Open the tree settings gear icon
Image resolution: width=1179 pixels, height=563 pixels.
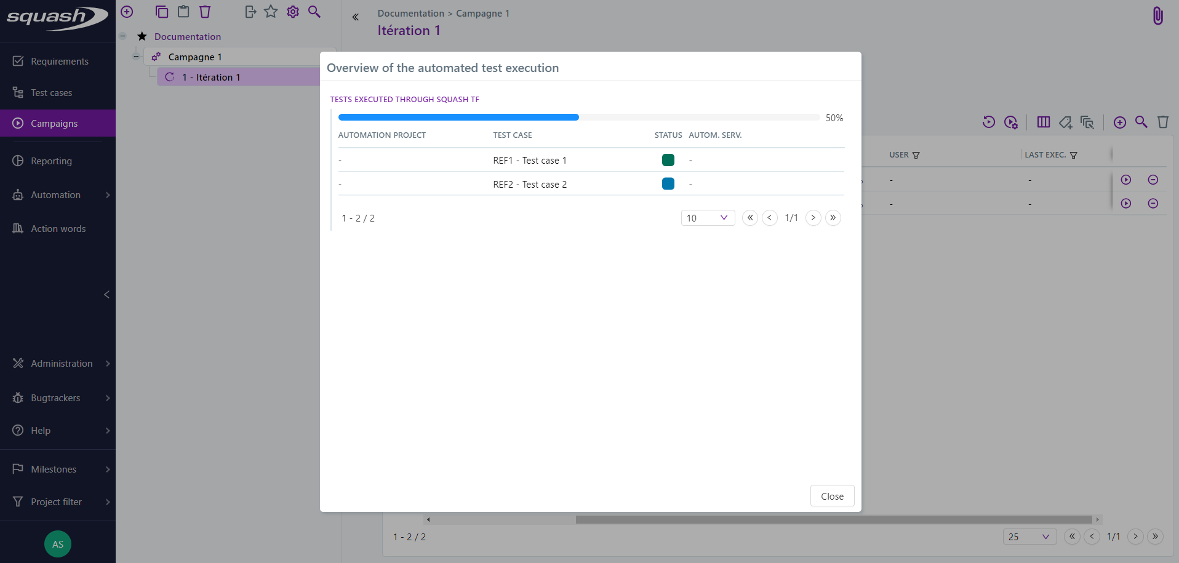click(x=293, y=11)
